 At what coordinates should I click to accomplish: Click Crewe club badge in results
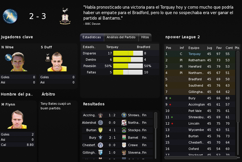pyautogui.click(x=124, y=145)
